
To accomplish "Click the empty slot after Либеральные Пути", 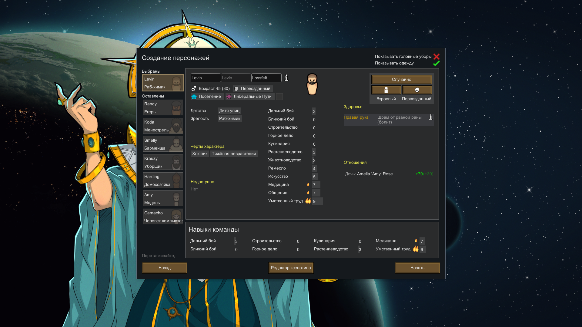I will [279, 97].
